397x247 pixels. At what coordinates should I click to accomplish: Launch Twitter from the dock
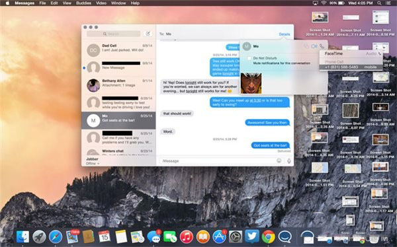(x=252, y=236)
